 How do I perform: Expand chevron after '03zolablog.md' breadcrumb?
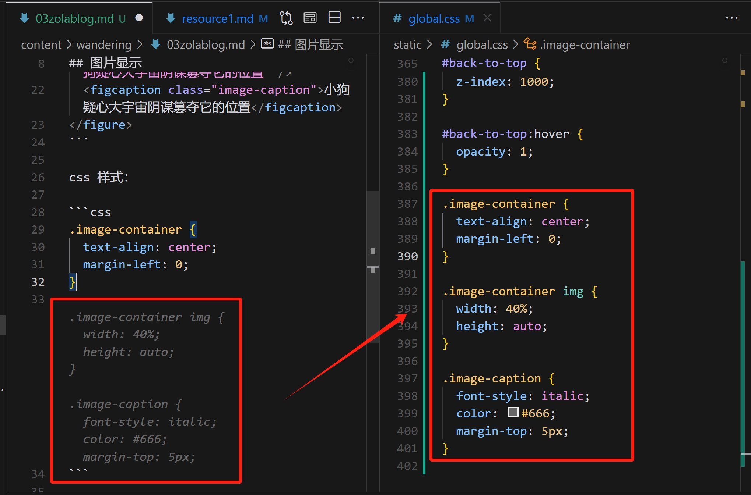(253, 44)
